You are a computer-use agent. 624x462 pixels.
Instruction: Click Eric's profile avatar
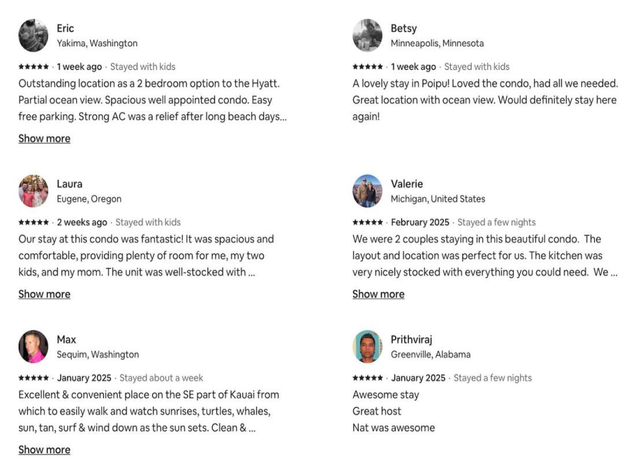point(34,35)
